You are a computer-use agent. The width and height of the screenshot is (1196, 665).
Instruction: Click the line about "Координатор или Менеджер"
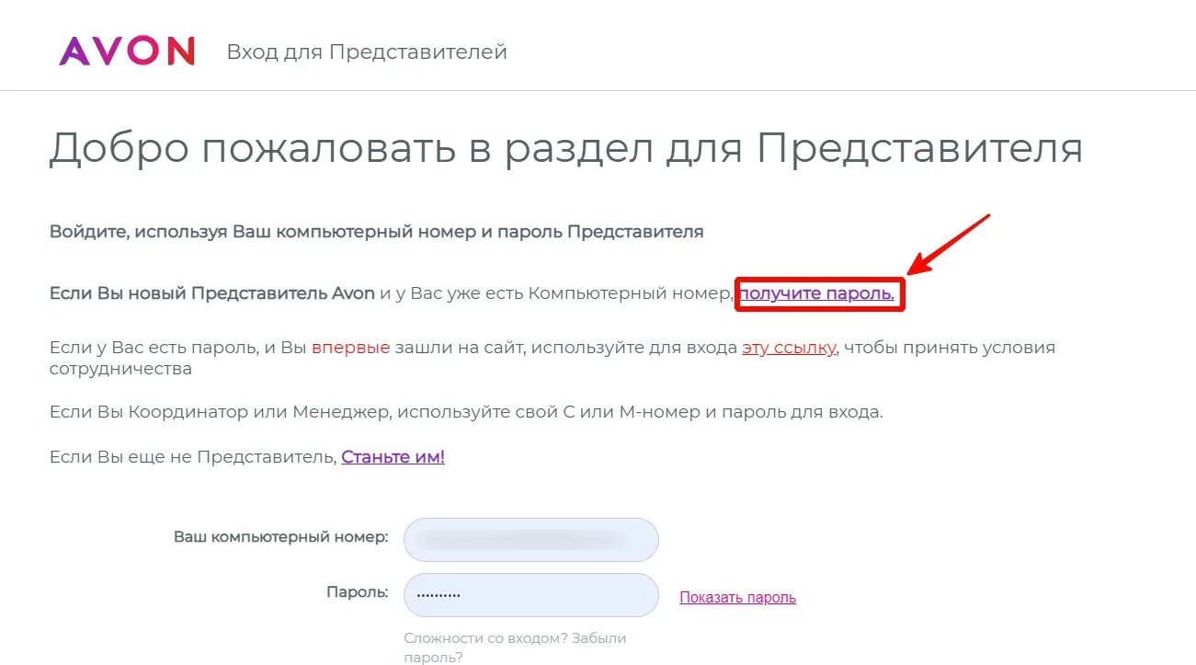pyautogui.click(x=466, y=412)
